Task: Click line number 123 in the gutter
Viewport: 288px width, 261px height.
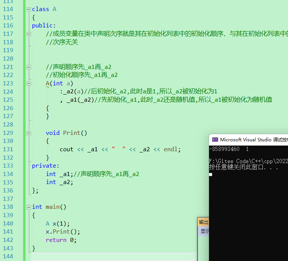Action: (x=8, y=83)
